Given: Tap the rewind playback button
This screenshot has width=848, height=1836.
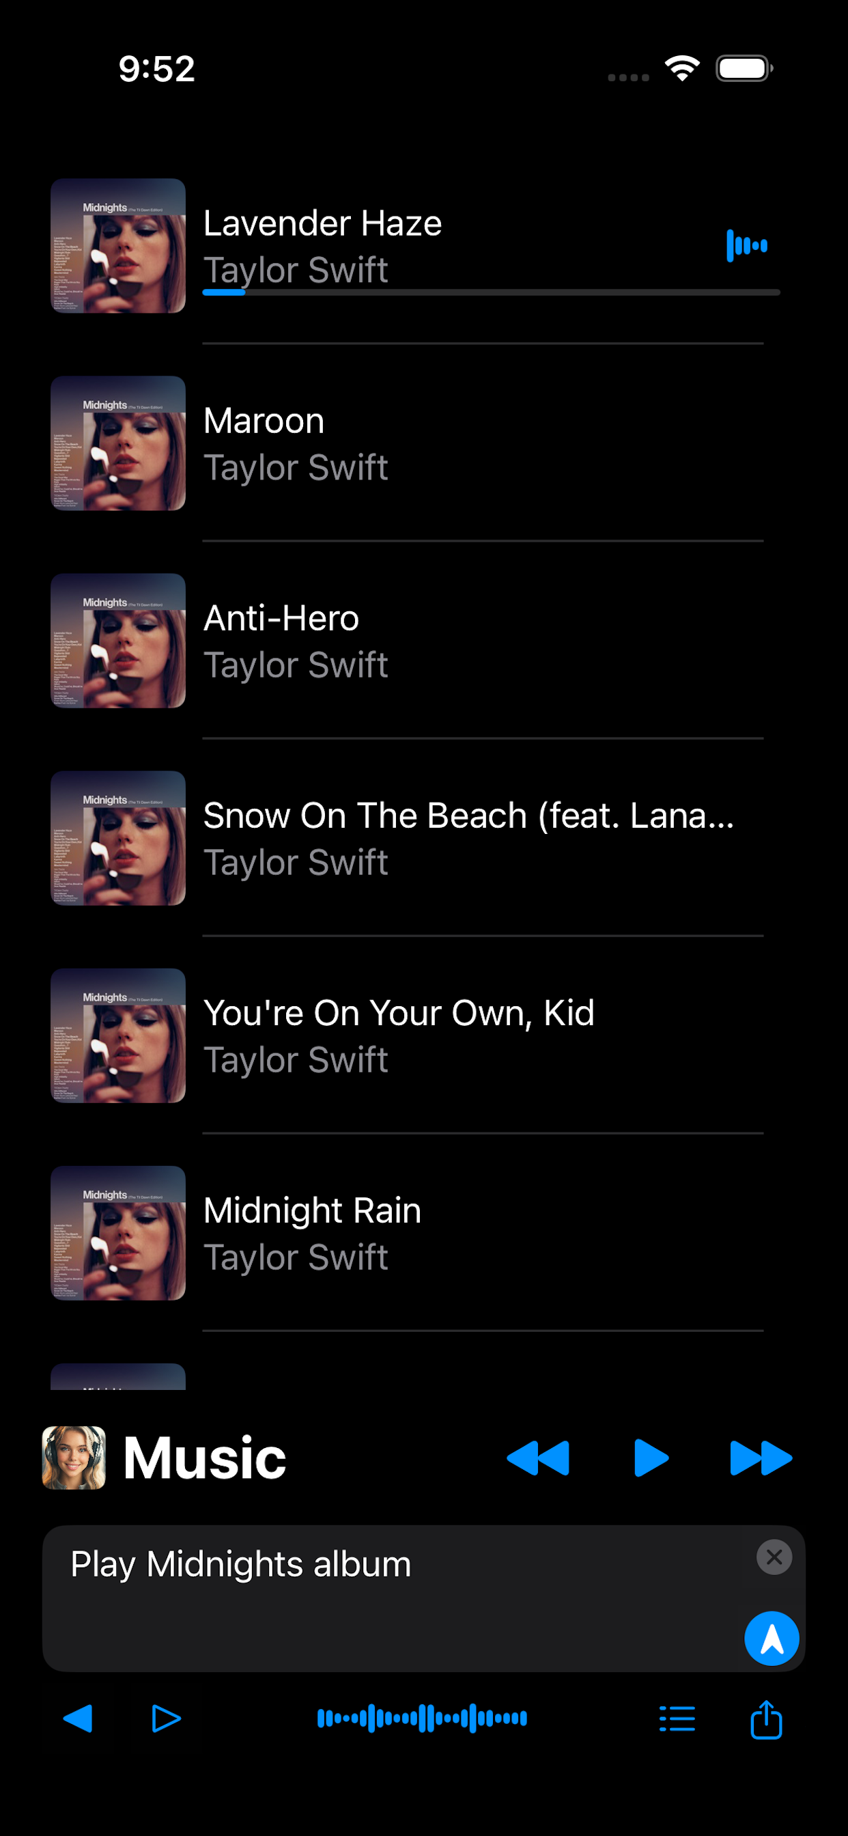Looking at the screenshot, I should [538, 1458].
